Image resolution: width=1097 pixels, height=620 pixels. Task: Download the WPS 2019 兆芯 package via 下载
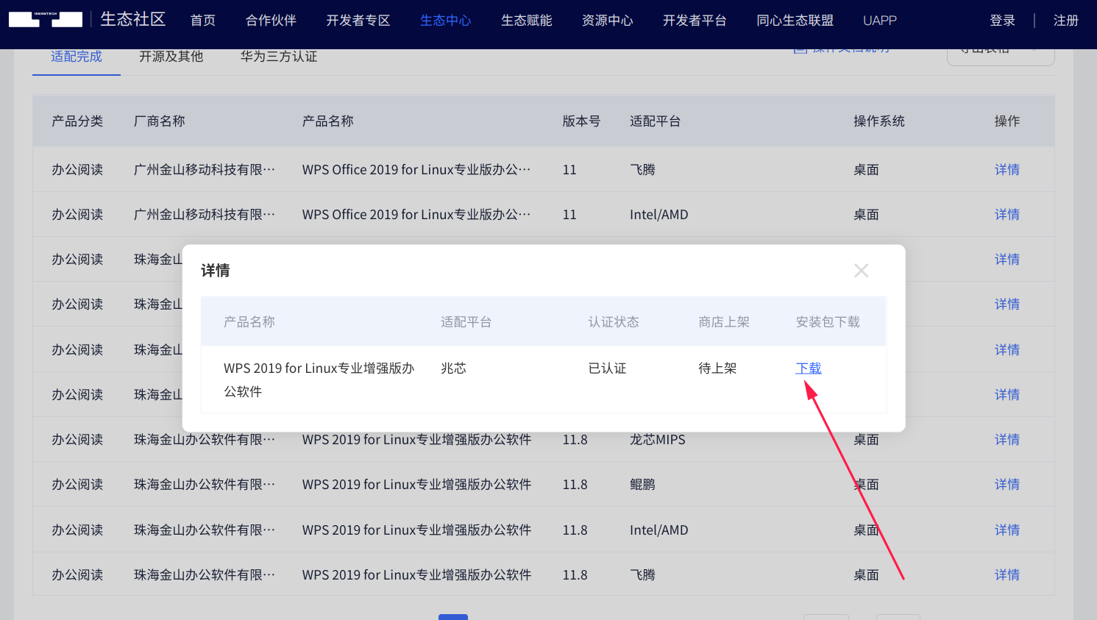pos(808,368)
